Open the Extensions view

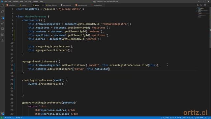[x=2, y=34]
